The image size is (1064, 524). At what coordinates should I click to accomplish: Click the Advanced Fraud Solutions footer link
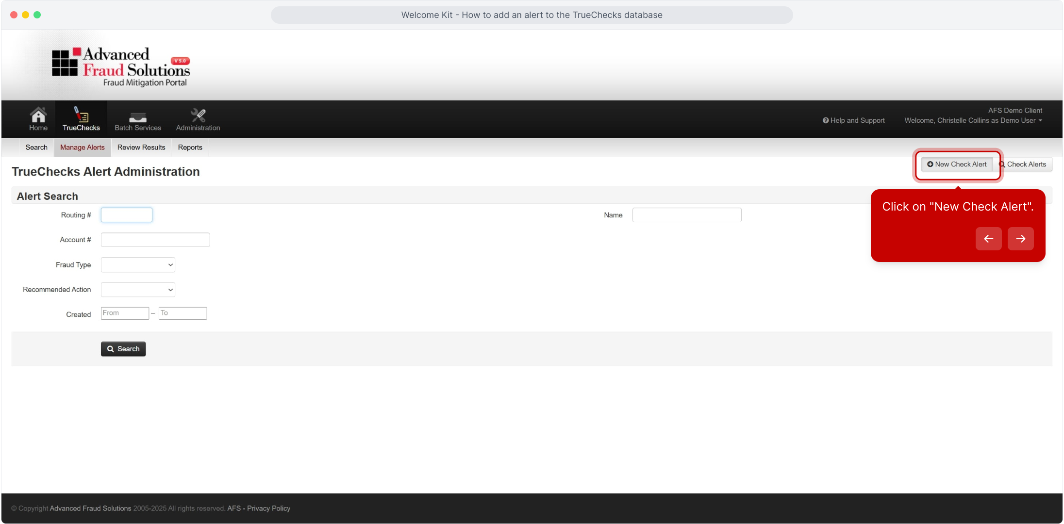(90, 508)
